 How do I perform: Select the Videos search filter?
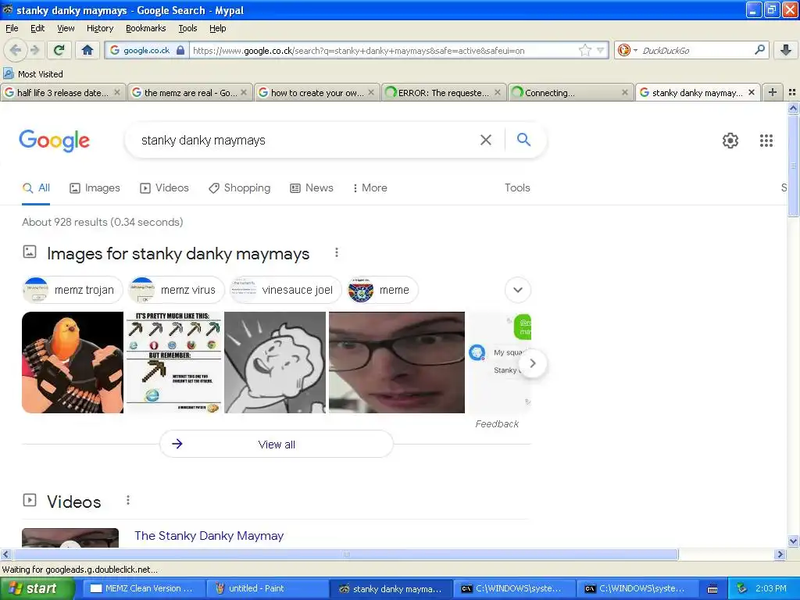click(164, 187)
